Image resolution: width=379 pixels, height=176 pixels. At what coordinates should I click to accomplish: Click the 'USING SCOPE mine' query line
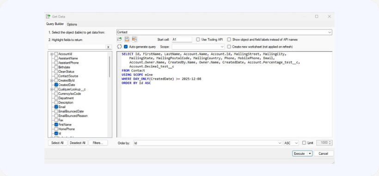pos(137,75)
